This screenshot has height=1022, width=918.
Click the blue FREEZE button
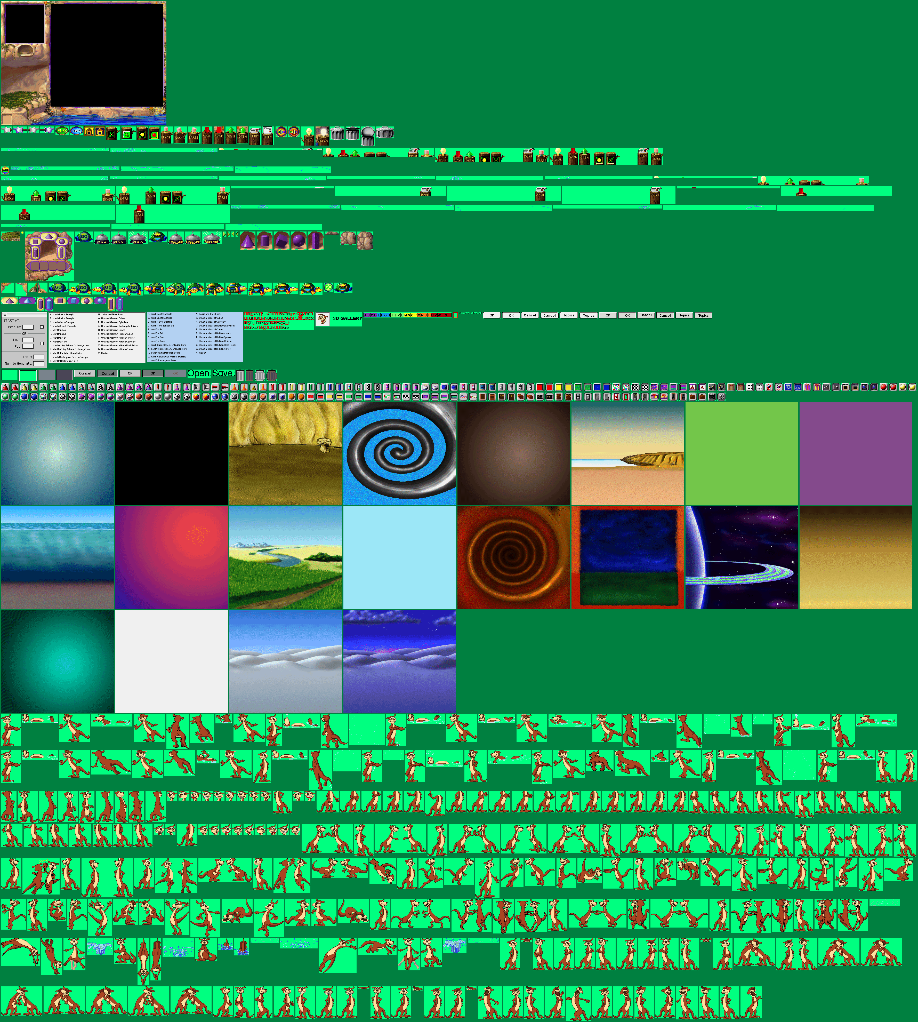(76, 131)
